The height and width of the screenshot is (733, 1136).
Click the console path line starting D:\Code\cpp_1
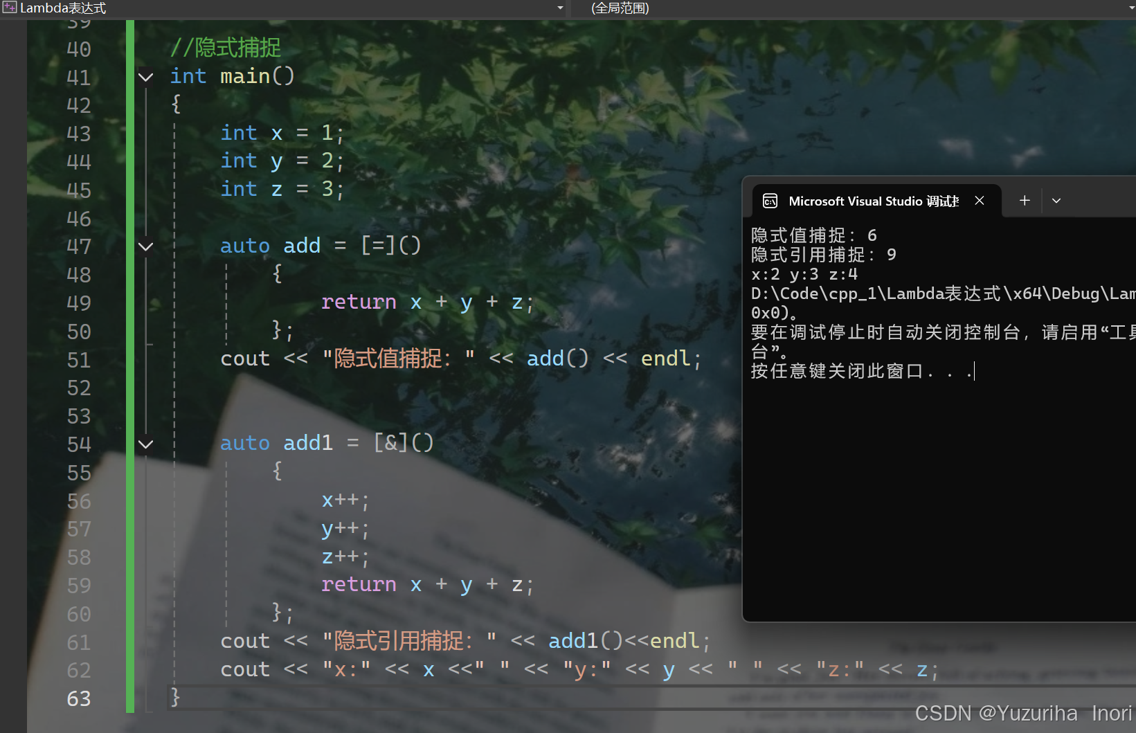(x=944, y=293)
